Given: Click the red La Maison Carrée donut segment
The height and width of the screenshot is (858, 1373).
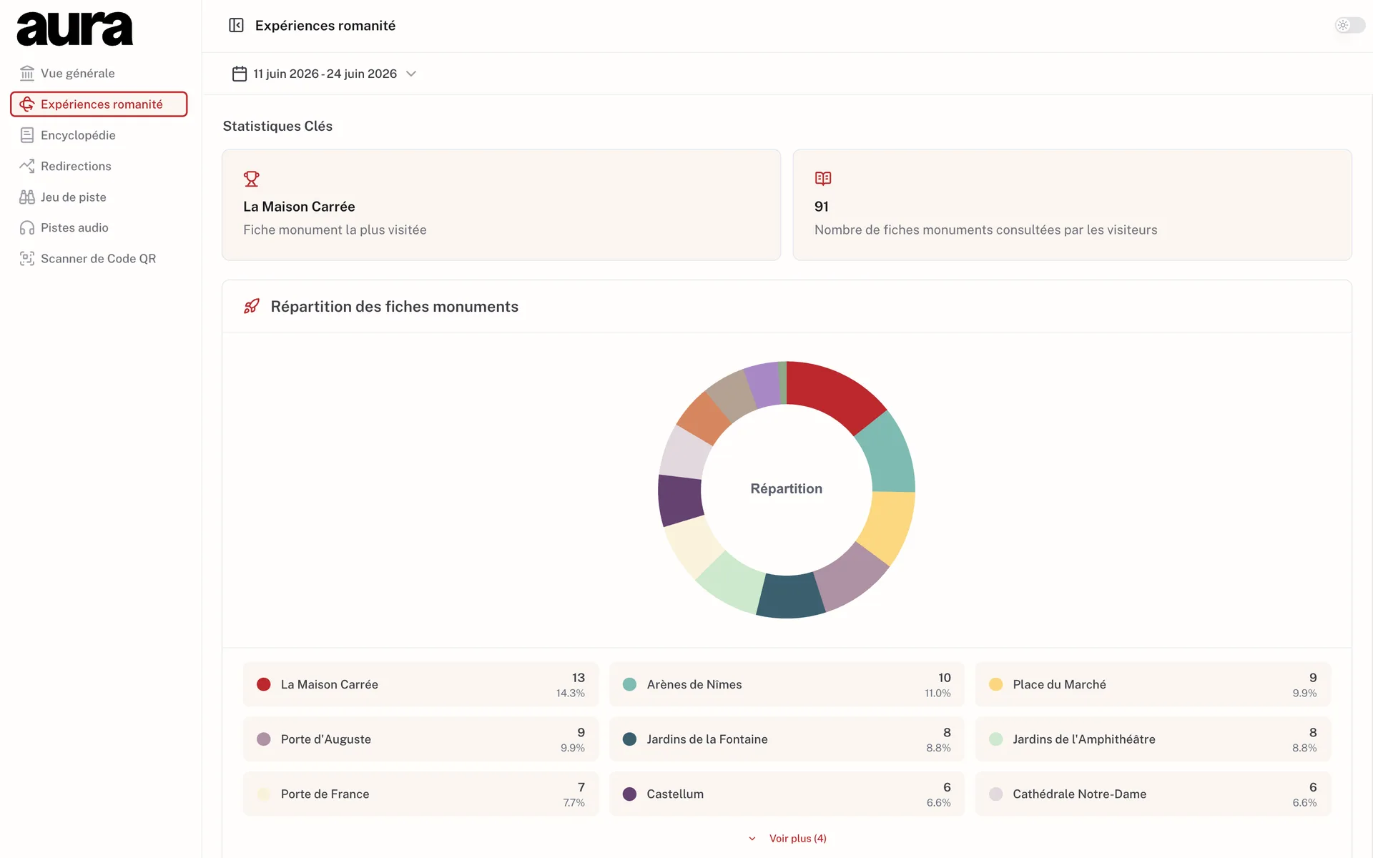Looking at the screenshot, I should 833,393.
